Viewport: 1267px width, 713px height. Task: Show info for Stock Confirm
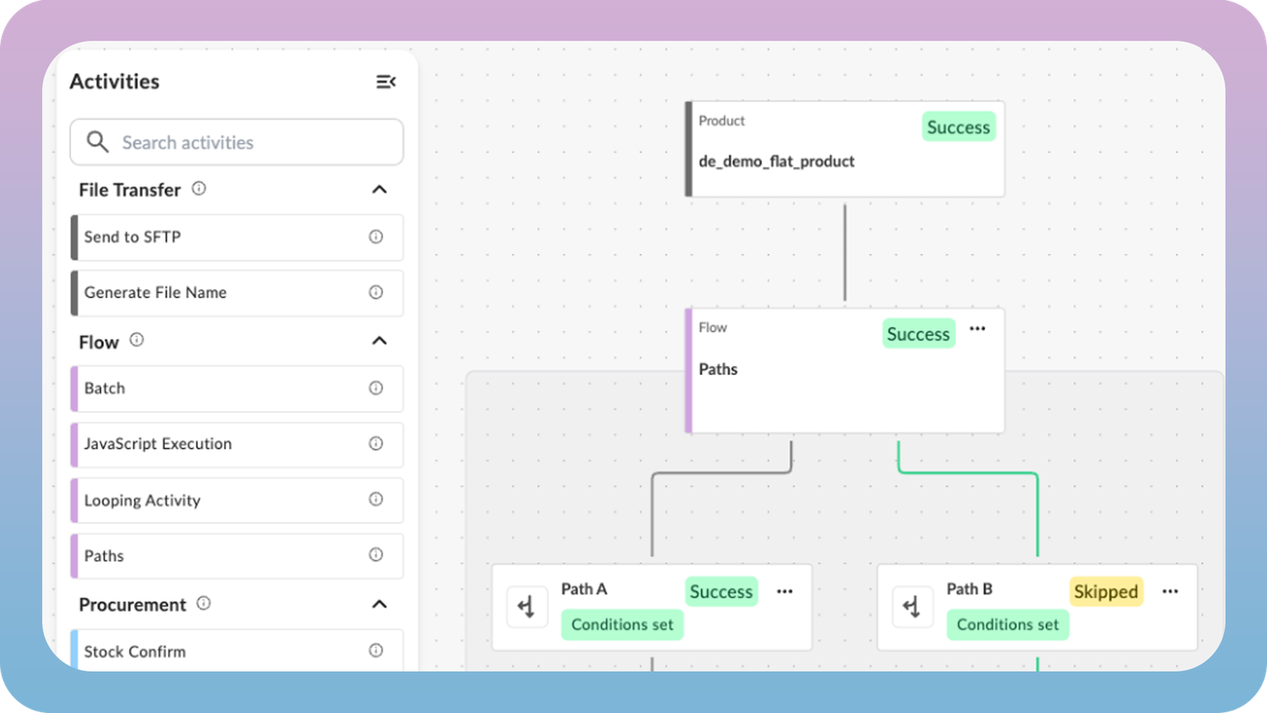coord(376,650)
